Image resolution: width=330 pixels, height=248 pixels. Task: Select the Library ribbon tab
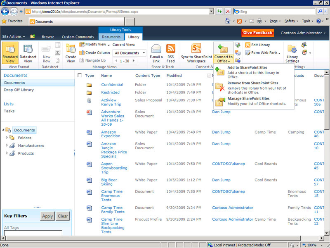click(x=134, y=37)
